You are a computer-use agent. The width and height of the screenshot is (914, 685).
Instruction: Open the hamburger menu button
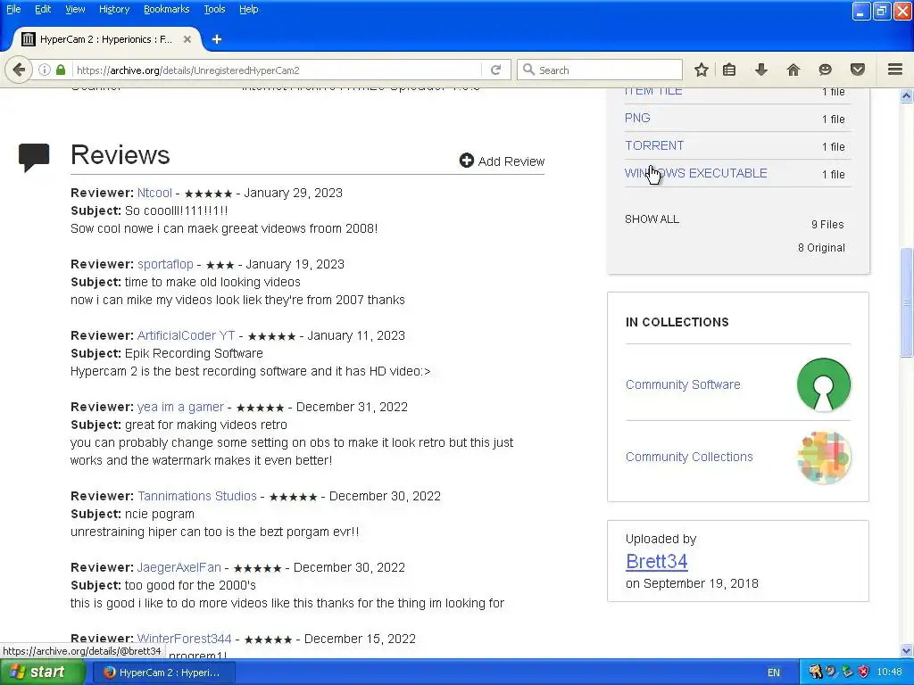tap(895, 70)
